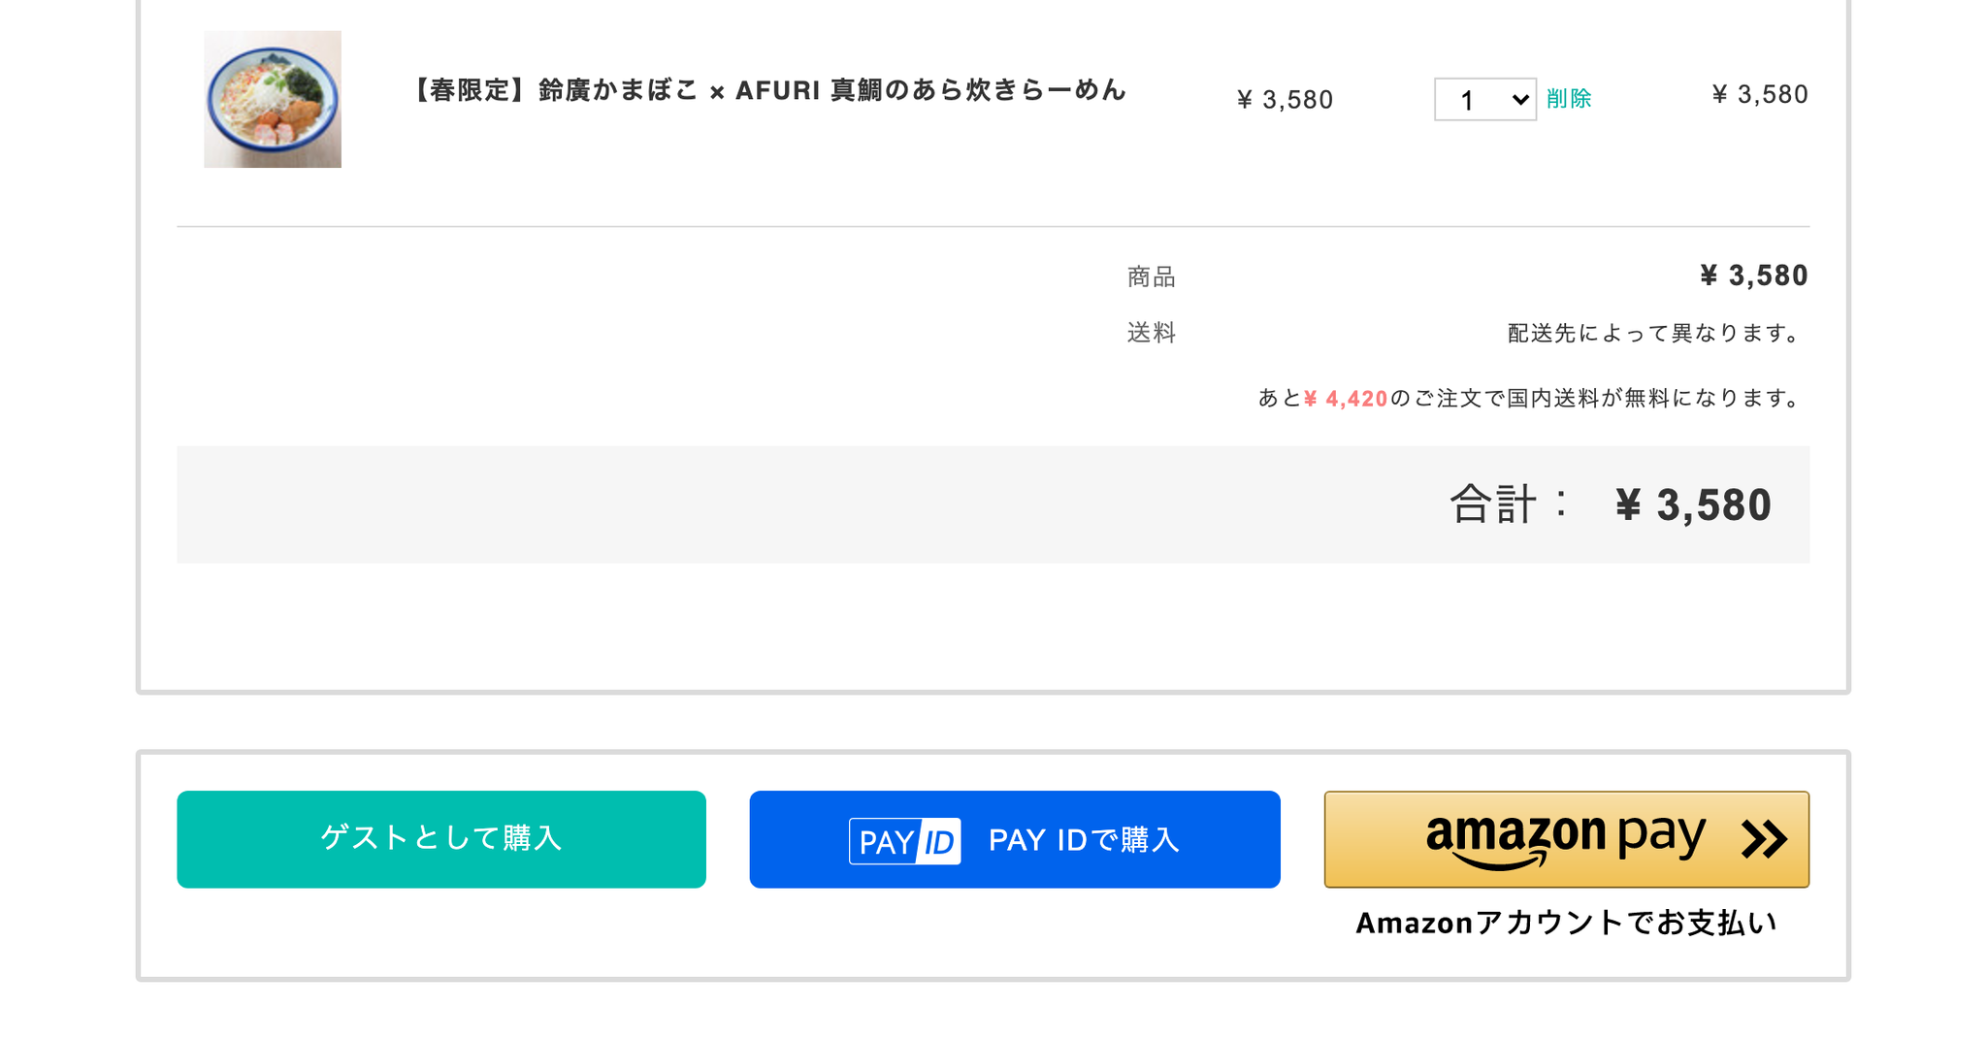
Task: Click the 配送先によって異なります shipping note
Action: point(1656,333)
